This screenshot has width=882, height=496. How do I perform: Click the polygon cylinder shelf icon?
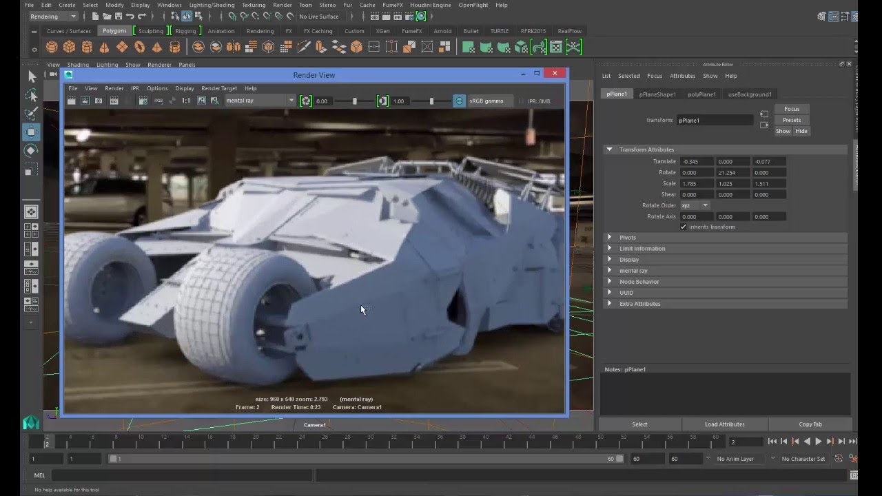pyautogui.click(x=87, y=47)
